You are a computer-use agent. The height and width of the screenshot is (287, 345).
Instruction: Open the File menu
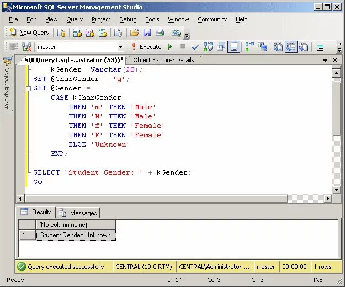13,19
